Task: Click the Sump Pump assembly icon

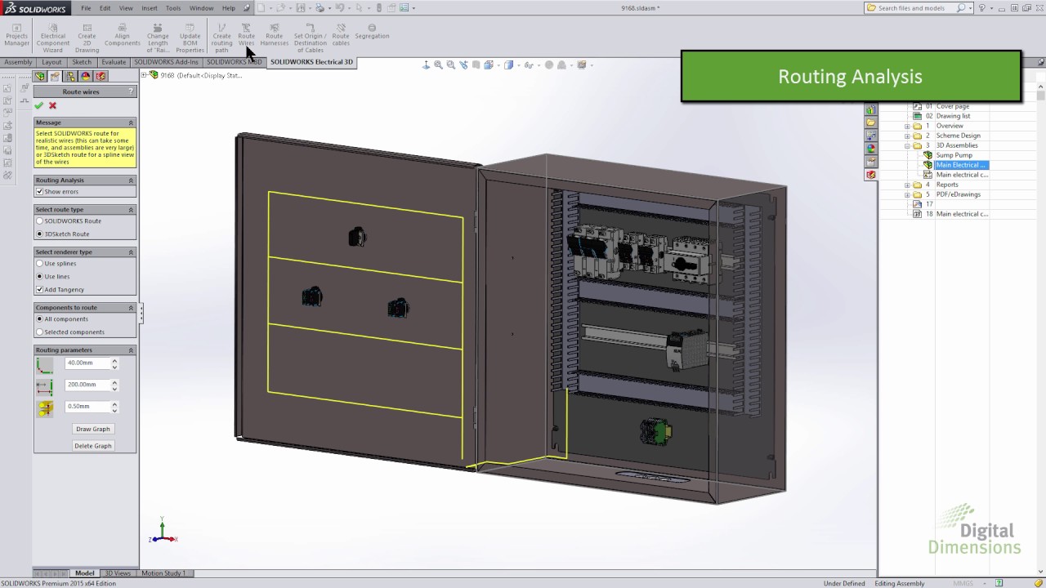Action: click(x=928, y=155)
